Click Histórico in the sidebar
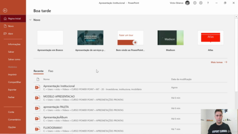238x134 pixels. [12, 67]
